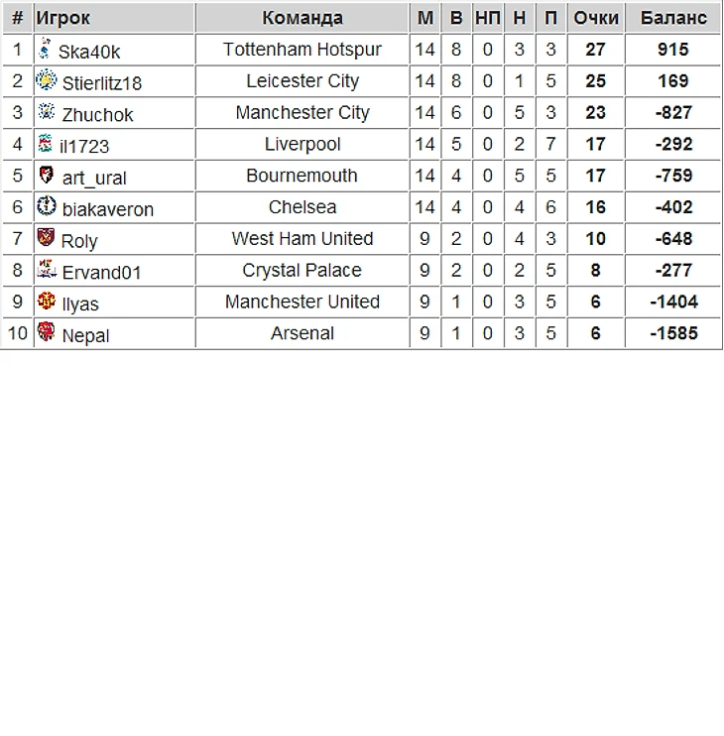Open player profile Ska40k
Screen dimensions: 724x736
pyautogui.click(x=89, y=52)
